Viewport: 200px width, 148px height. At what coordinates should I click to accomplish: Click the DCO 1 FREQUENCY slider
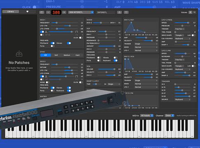64,23
